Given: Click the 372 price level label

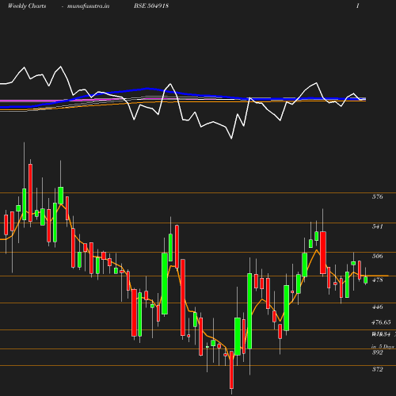Looking at the screenshot, I should coord(377,369).
